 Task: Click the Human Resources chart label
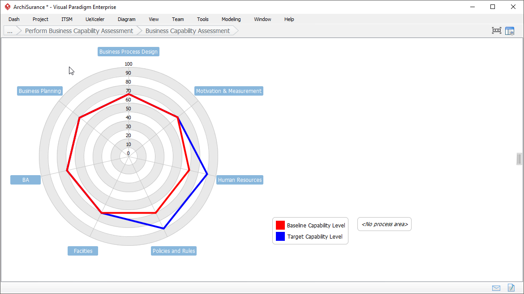click(x=240, y=180)
